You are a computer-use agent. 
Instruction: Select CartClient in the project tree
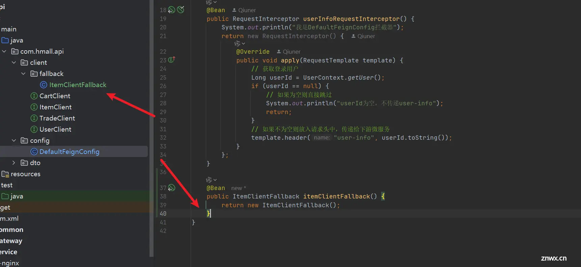click(x=55, y=96)
